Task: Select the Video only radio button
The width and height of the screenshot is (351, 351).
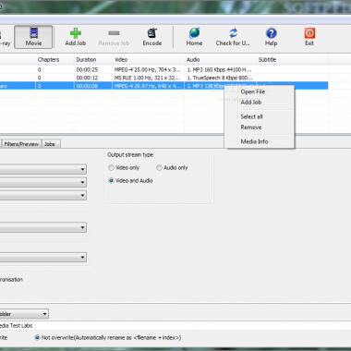Action: (111, 168)
